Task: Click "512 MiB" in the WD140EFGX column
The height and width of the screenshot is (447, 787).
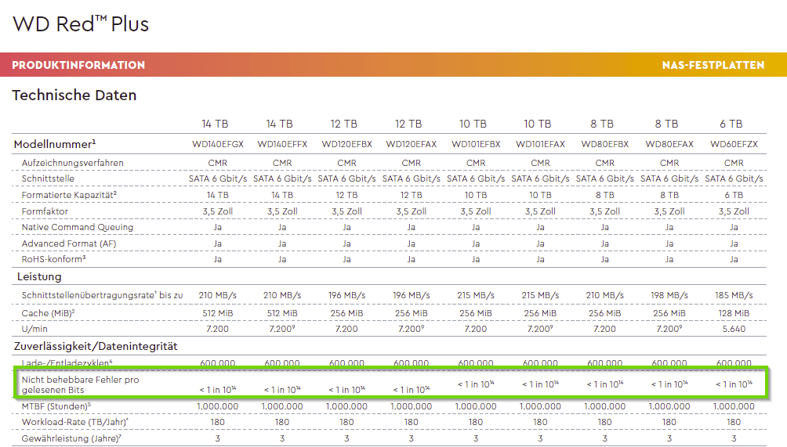Action: (218, 313)
